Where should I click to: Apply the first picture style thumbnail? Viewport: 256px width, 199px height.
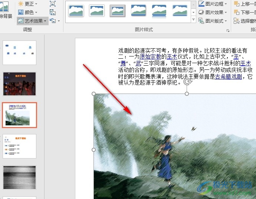point(76,11)
